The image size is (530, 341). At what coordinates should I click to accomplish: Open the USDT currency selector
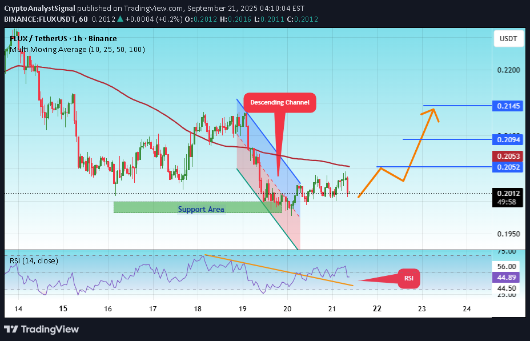[x=508, y=39]
